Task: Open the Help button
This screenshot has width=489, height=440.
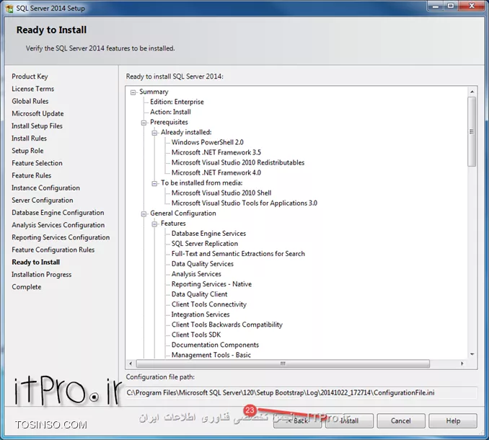Action: (453, 421)
